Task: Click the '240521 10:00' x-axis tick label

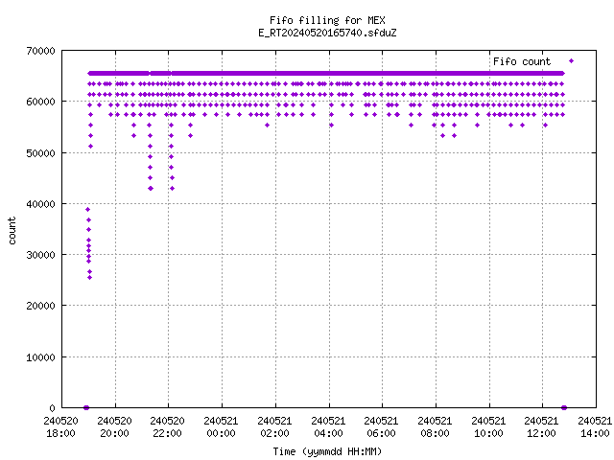Action: pos(488,427)
